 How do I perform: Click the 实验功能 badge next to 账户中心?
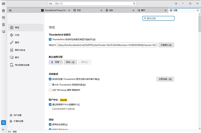click(63, 100)
